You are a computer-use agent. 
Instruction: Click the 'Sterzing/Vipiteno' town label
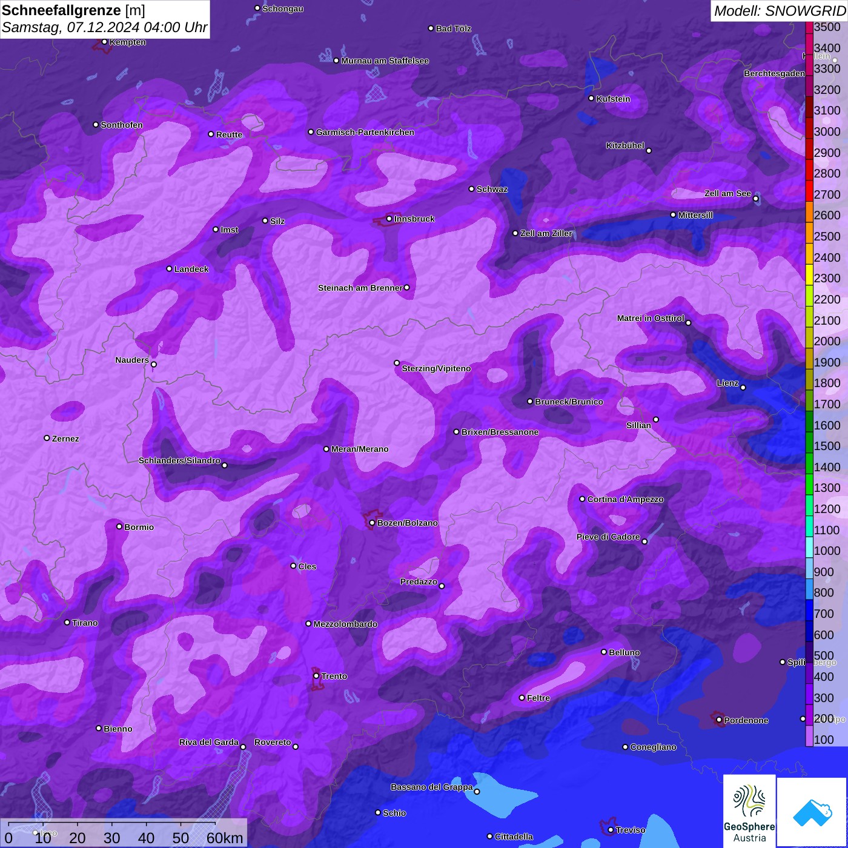[436, 368]
